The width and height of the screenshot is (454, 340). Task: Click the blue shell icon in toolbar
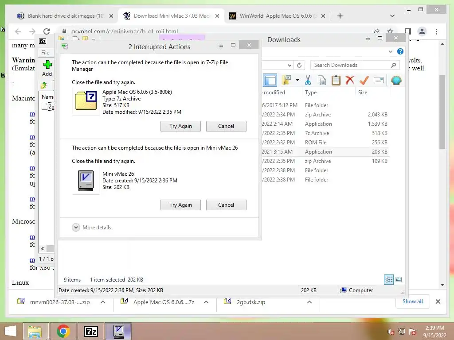pyautogui.click(x=396, y=80)
